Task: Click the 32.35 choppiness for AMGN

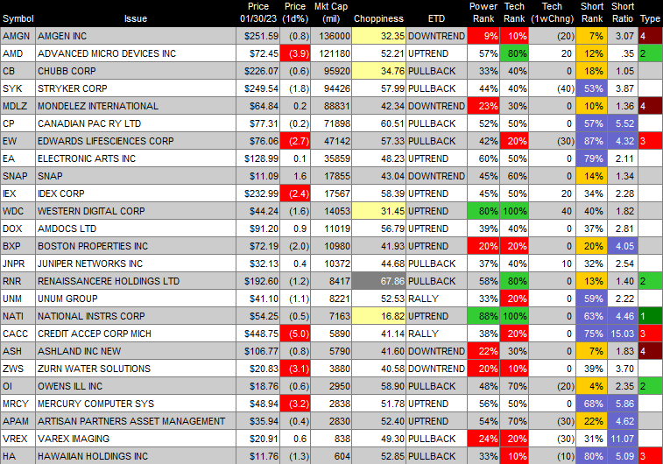Action: click(379, 37)
